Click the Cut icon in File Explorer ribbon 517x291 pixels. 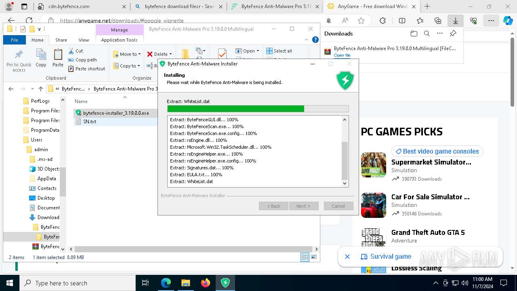[71, 51]
